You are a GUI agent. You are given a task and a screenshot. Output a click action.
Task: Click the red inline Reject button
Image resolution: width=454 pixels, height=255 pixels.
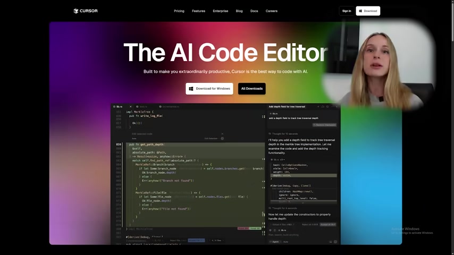(x=243, y=228)
